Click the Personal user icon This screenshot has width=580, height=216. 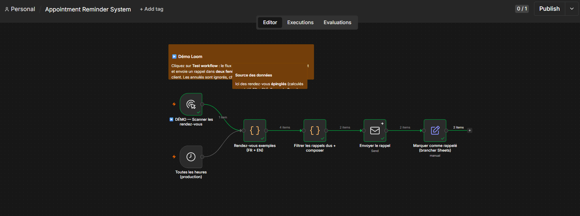tap(7, 9)
